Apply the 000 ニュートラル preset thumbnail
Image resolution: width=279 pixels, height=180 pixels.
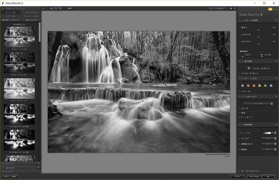pyautogui.click(x=19, y=37)
